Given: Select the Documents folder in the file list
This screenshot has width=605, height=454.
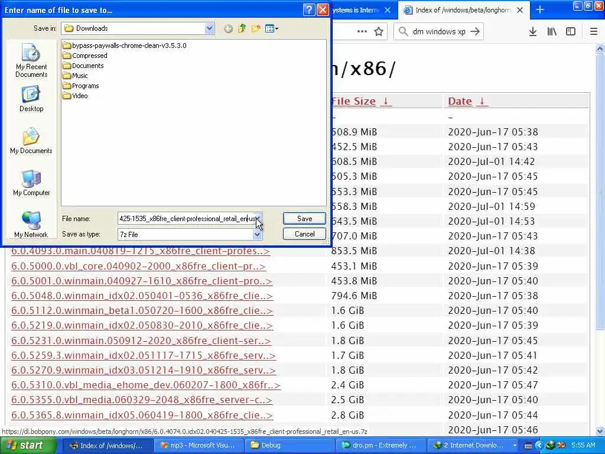Looking at the screenshot, I should point(83,66).
